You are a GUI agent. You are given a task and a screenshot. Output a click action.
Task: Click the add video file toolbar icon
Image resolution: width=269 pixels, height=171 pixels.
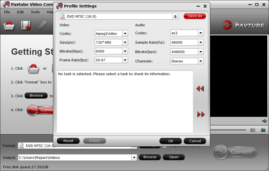click(26, 25)
